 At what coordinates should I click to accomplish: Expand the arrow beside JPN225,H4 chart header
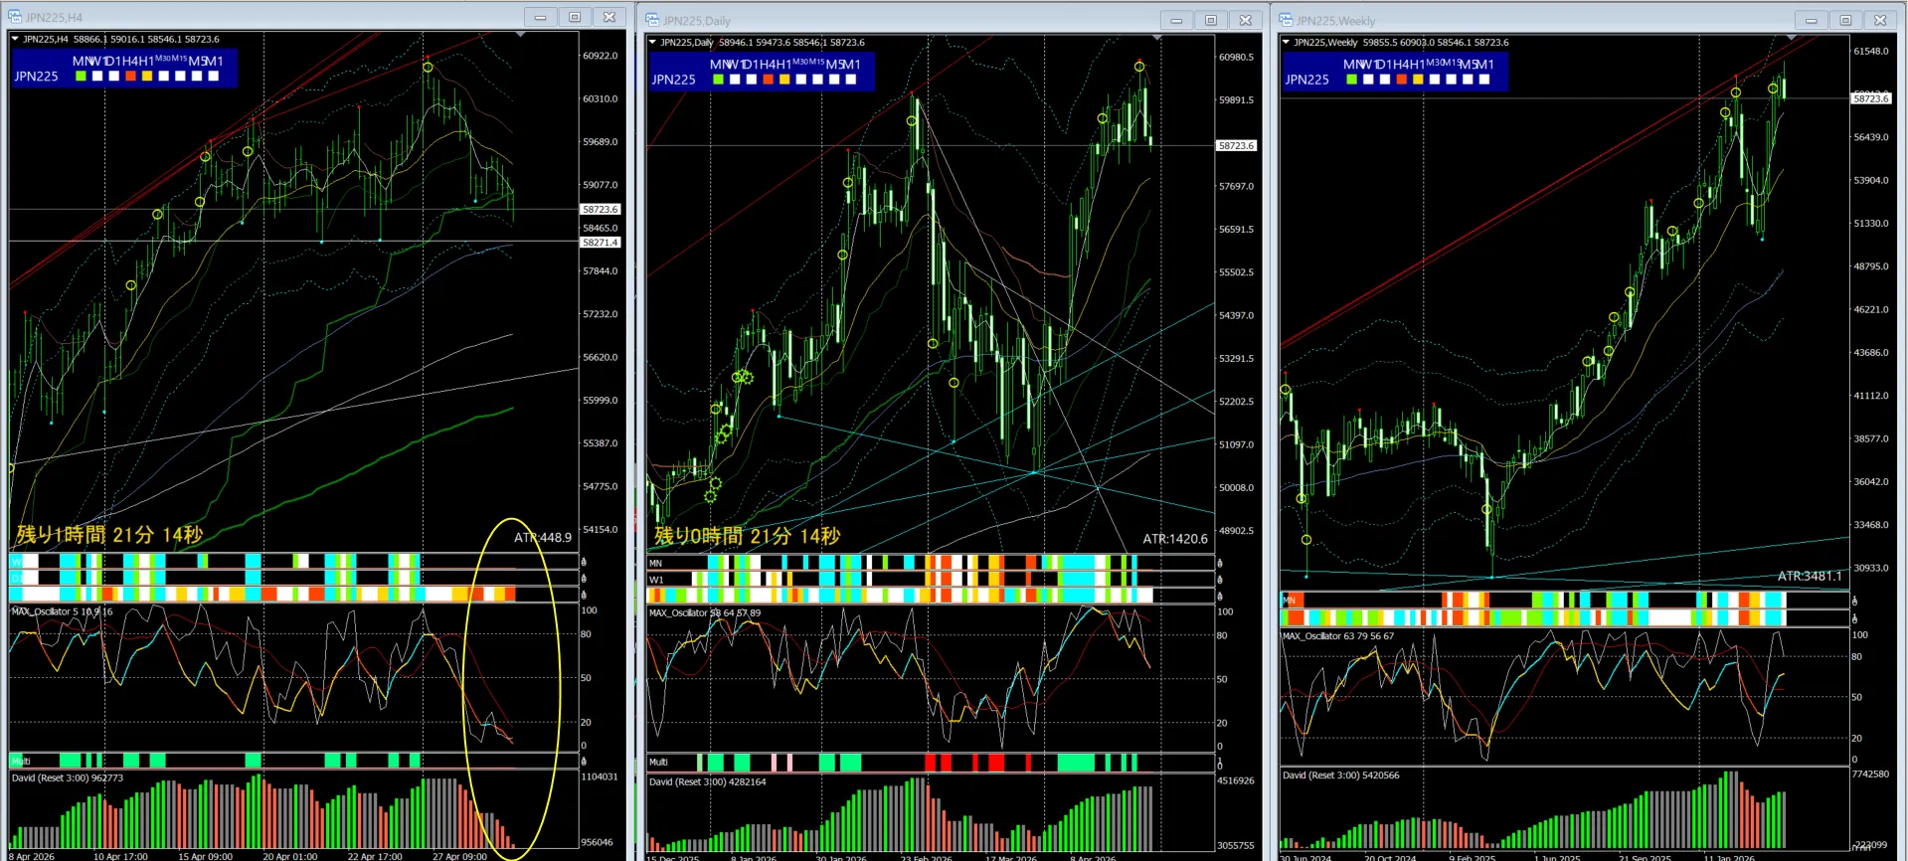(x=15, y=39)
